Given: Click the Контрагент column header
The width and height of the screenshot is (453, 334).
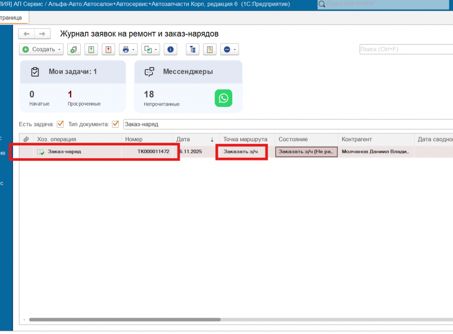Looking at the screenshot, I should pos(375,139).
